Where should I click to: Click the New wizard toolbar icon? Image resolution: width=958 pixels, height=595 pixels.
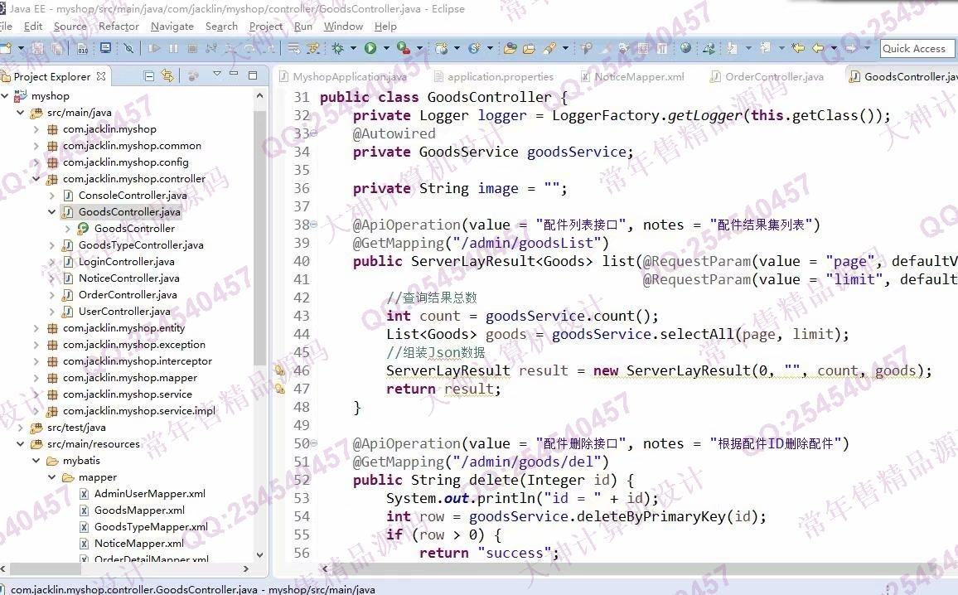[6, 48]
